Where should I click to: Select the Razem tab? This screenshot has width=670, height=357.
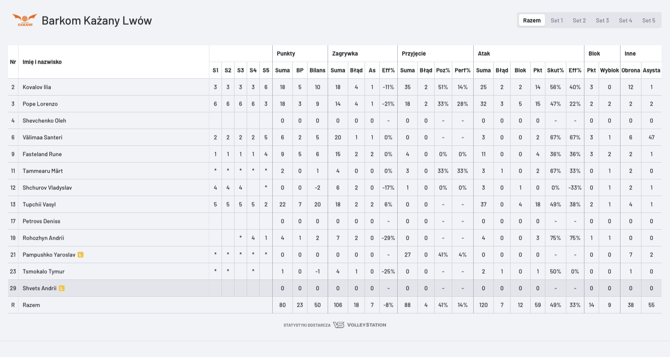[x=532, y=20]
